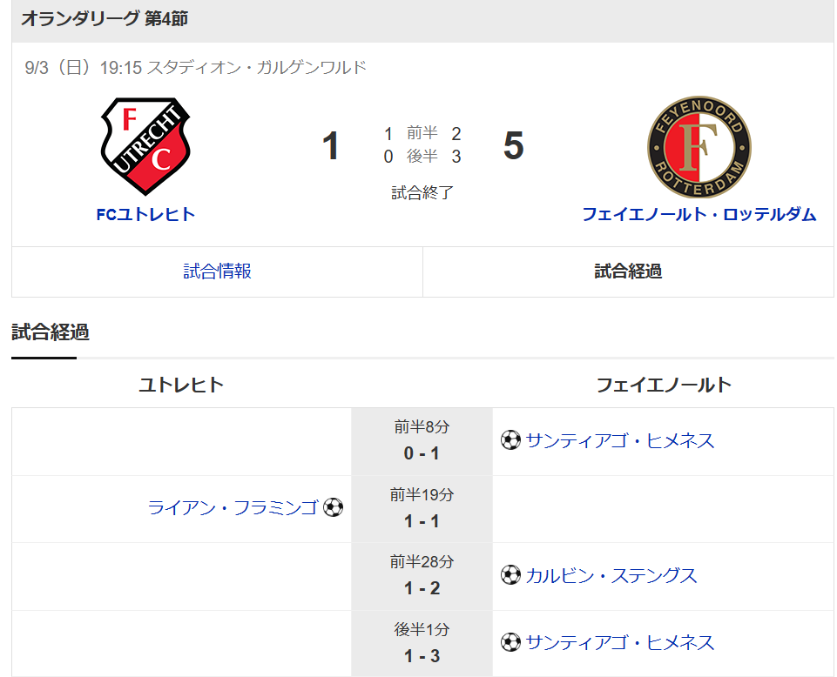Click soccer ball icon beside ライアン・フラミンゴ
Screen dimensions: 837x677
(333, 507)
